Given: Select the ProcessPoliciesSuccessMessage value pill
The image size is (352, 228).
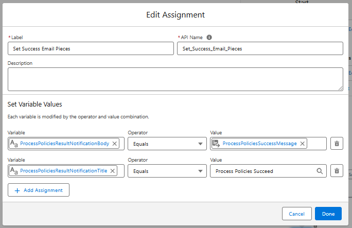Looking at the screenshot, I should [x=259, y=144].
